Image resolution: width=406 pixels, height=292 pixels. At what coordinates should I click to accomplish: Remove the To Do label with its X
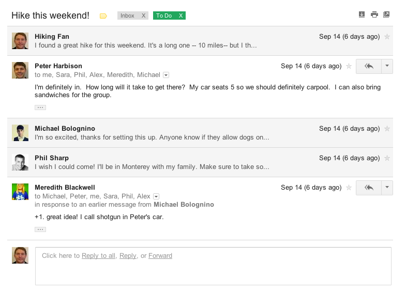181,16
